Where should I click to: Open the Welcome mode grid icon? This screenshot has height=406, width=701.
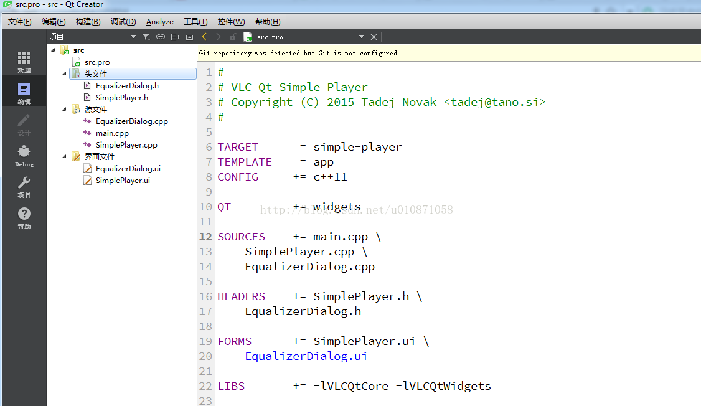coord(24,58)
